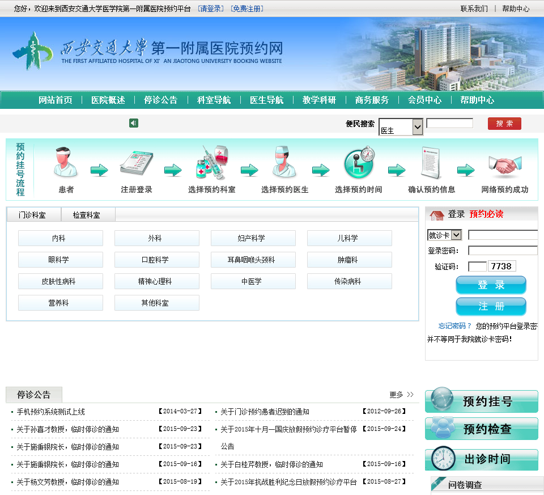Click the 验证码 input field
Screen dimensions: 544x495
tap(477, 266)
